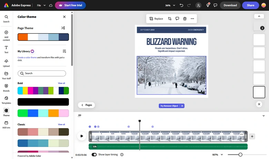
Task: Collapse page thumbnails with up chevron
Action: tap(259, 16)
